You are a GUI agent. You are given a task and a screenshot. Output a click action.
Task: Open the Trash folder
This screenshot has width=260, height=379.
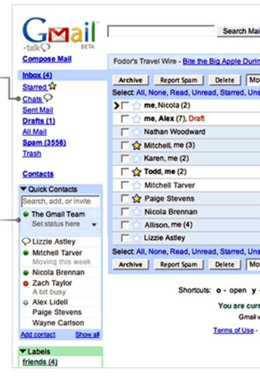(31, 154)
